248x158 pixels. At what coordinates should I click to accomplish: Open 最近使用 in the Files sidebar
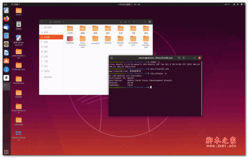point(51,27)
